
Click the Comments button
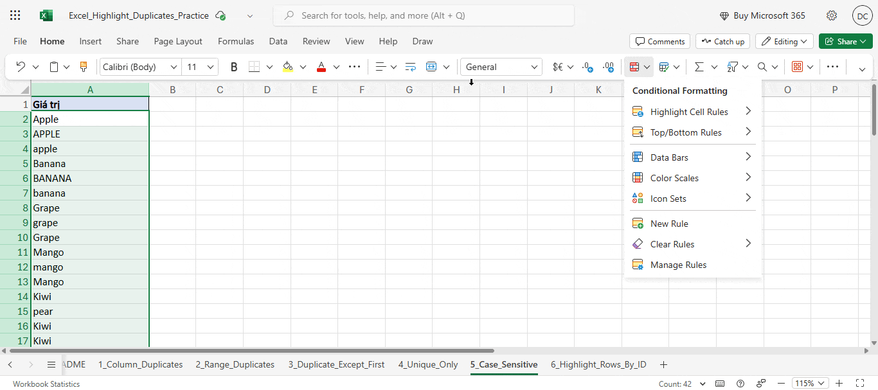[659, 41]
